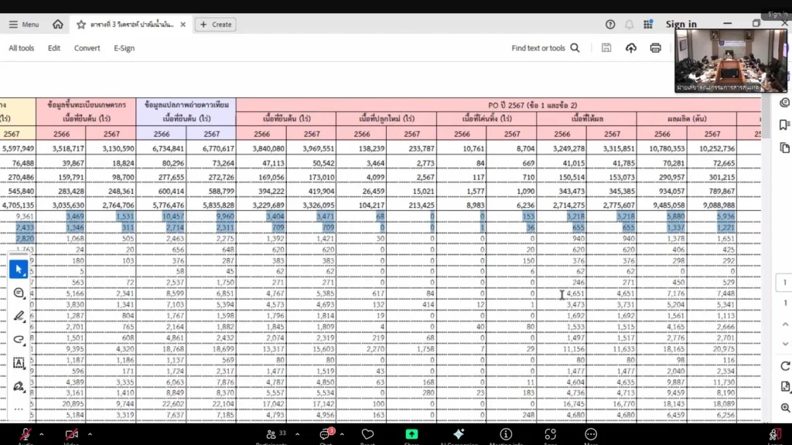The width and height of the screenshot is (792, 445).
Task: Expand the Chat options caret
Action: click(x=342, y=434)
